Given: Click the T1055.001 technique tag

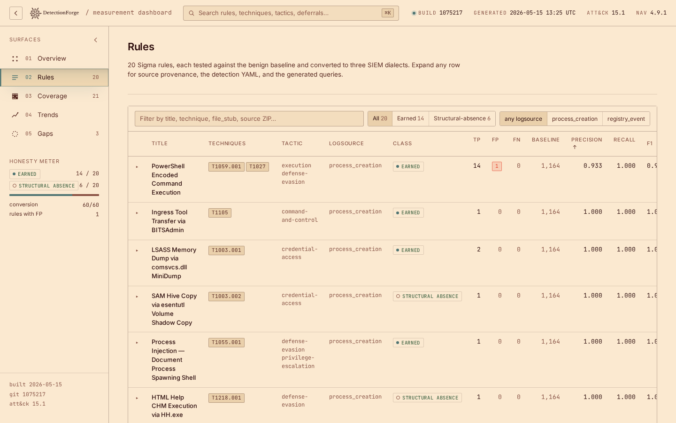Looking at the screenshot, I should coord(226,343).
